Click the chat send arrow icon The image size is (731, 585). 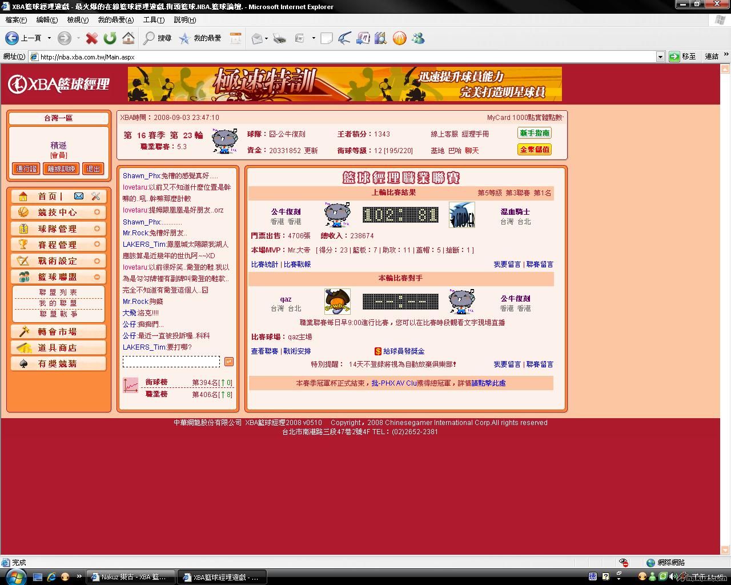click(x=228, y=362)
